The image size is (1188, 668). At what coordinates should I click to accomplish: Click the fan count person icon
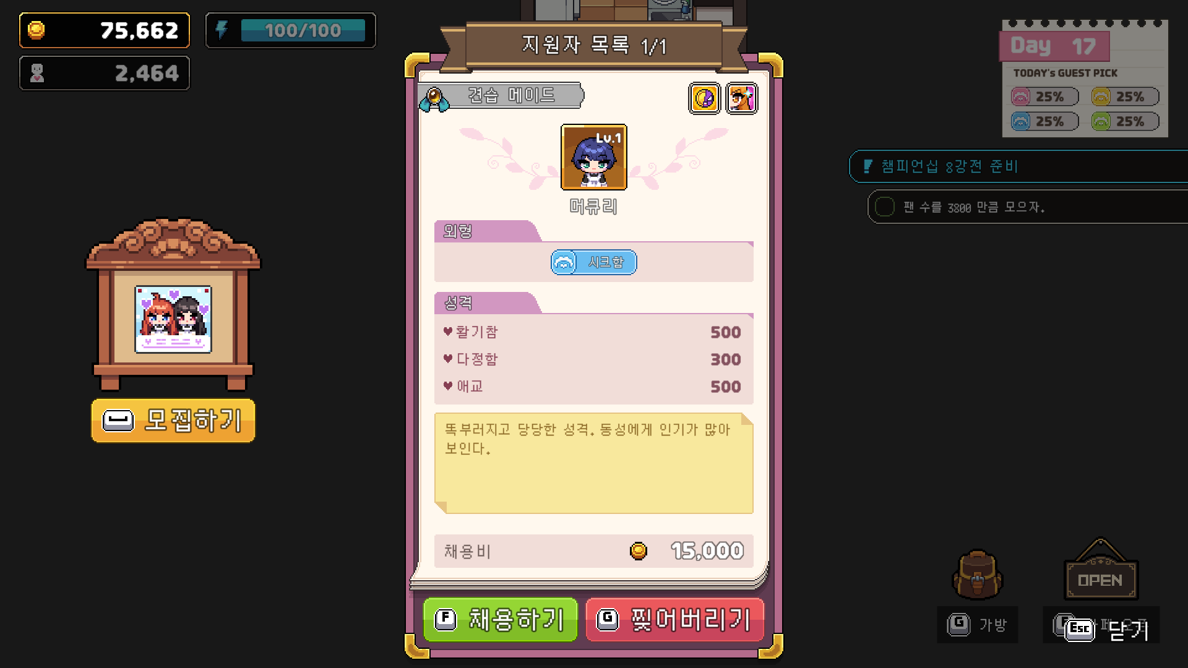coord(37,73)
